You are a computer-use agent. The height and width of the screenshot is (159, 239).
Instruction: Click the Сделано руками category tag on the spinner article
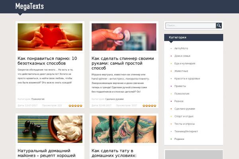coord(114,99)
